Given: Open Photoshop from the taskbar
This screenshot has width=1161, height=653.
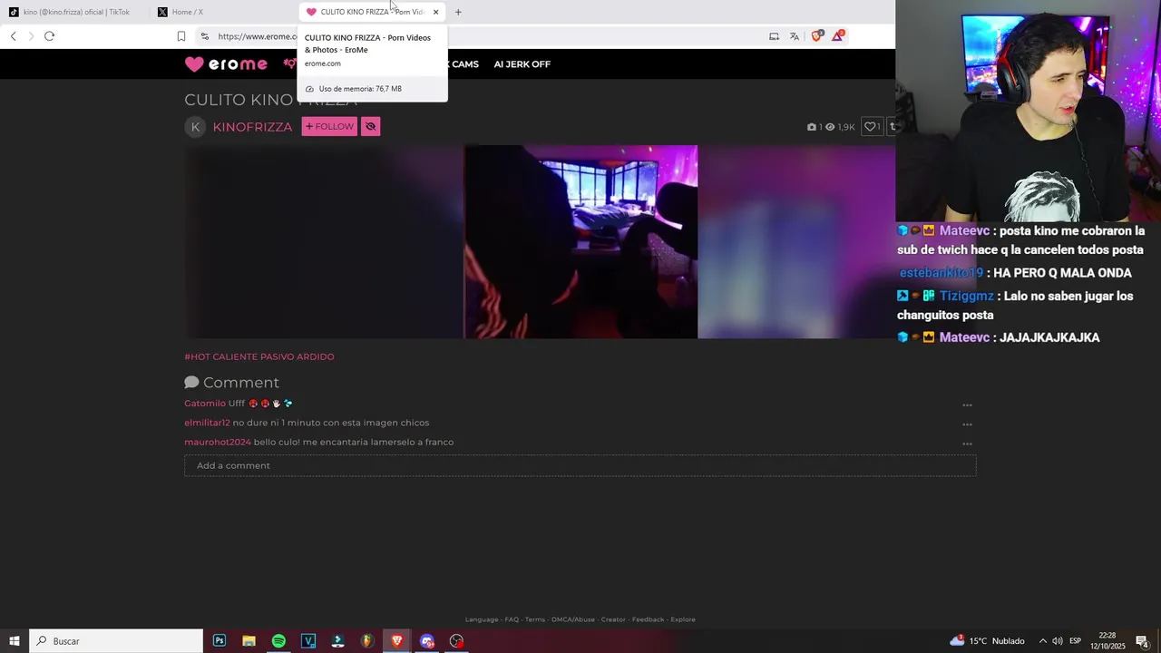Looking at the screenshot, I should (x=220, y=641).
